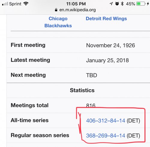Tap the Wi-Fi status icon
The image size is (150, 147).
[26, 4]
